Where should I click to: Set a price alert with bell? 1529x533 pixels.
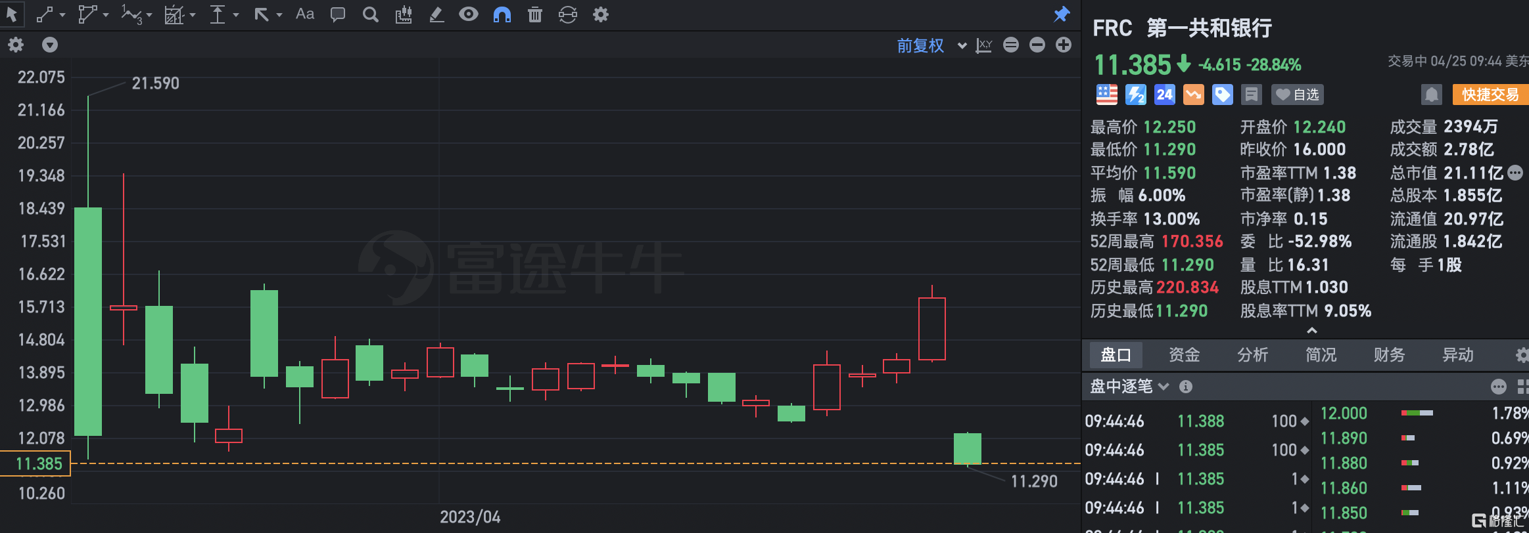pyautogui.click(x=1432, y=95)
